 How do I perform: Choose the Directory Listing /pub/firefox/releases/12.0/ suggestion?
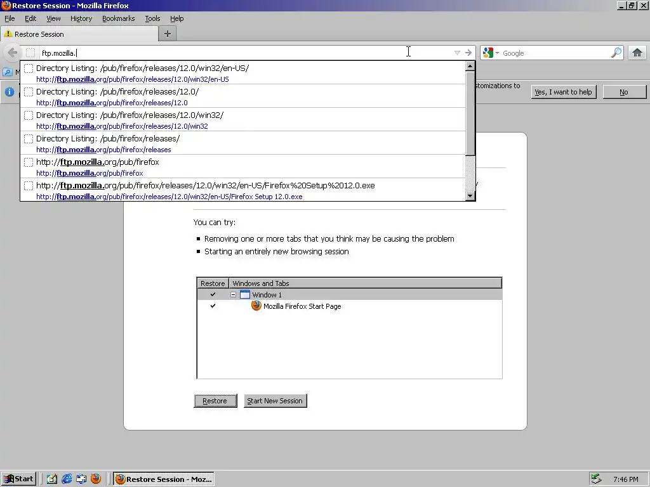point(243,96)
